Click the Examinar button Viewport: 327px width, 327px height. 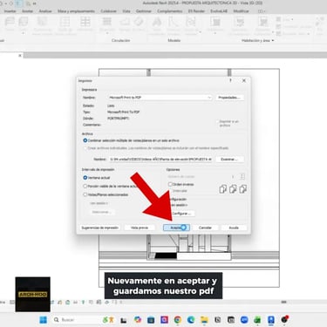(229, 160)
